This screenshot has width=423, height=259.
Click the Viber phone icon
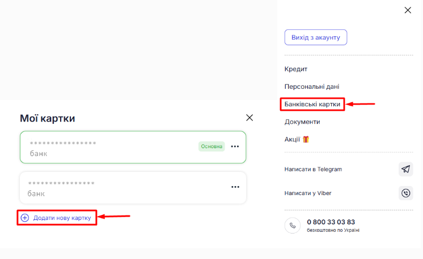pos(405,193)
